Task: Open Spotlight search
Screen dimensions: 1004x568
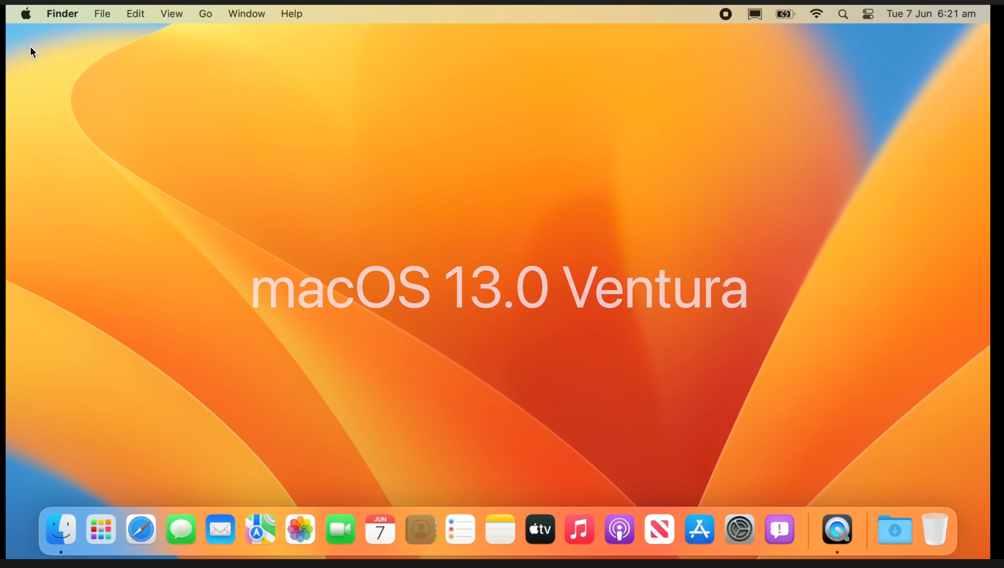Action: (843, 14)
